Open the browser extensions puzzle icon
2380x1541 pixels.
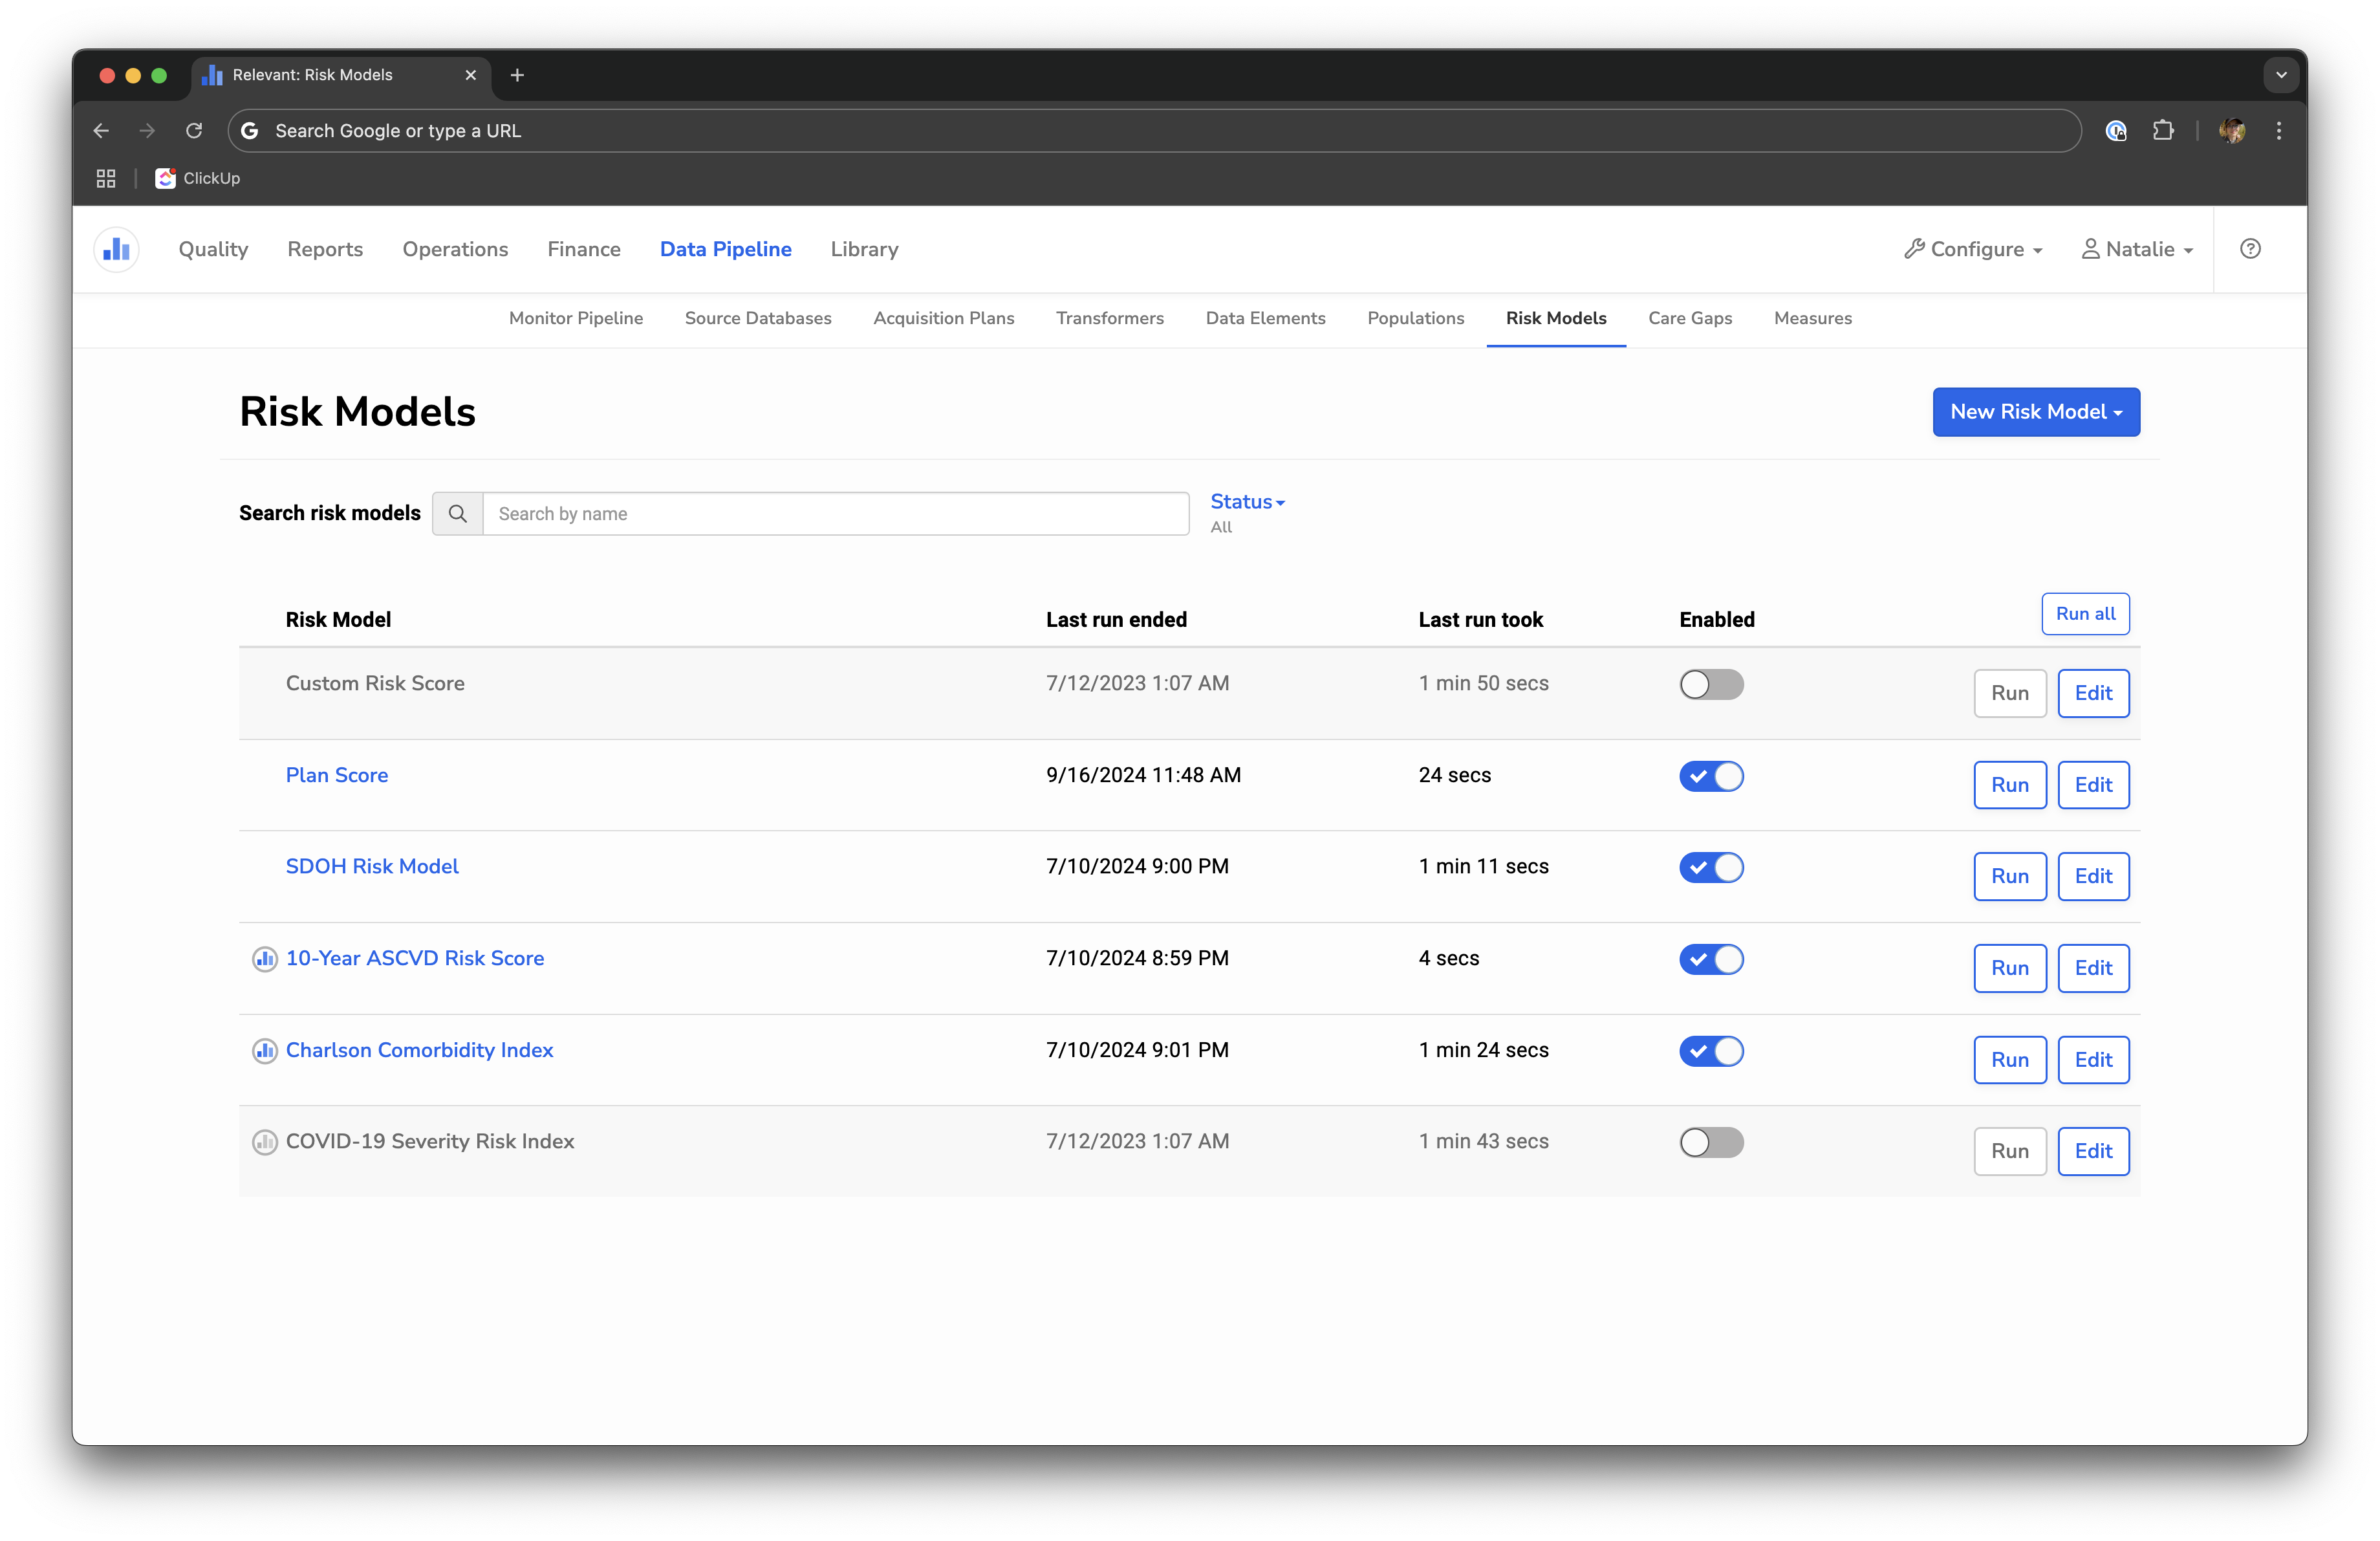click(x=2163, y=131)
